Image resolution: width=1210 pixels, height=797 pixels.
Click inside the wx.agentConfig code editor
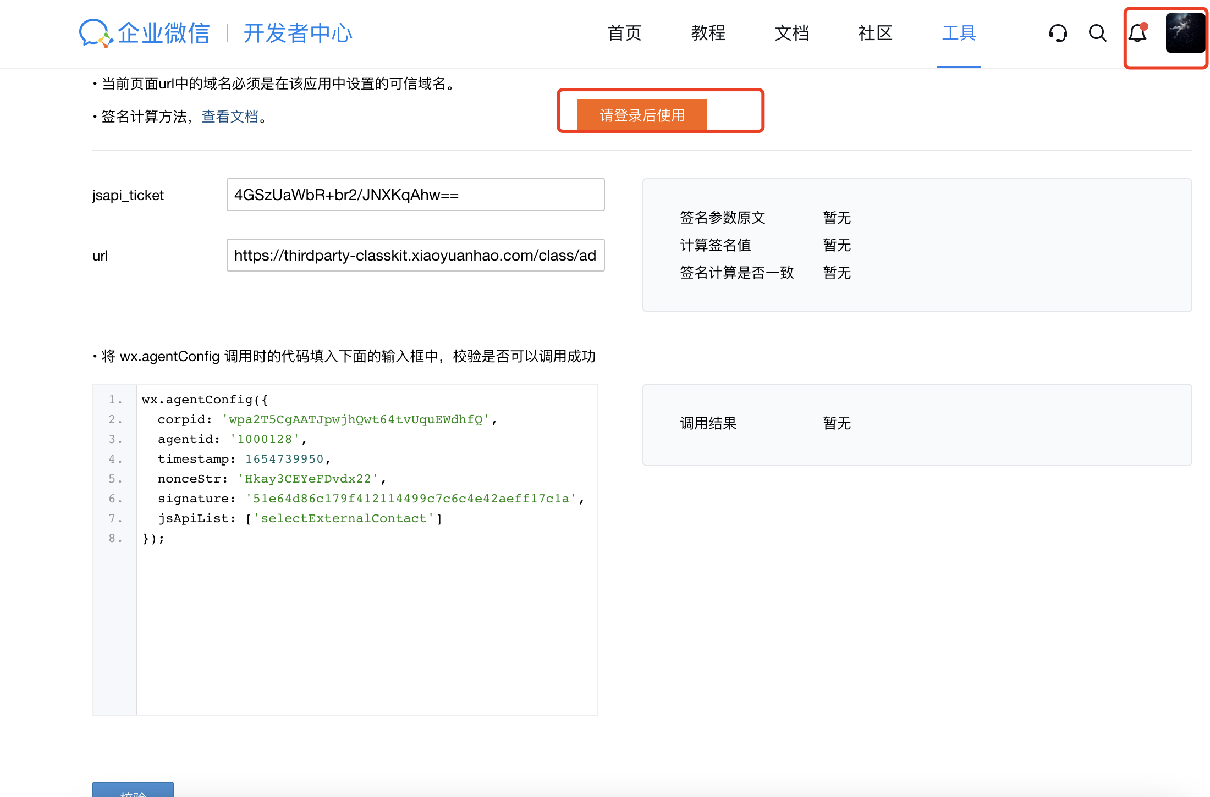click(367, 550)
